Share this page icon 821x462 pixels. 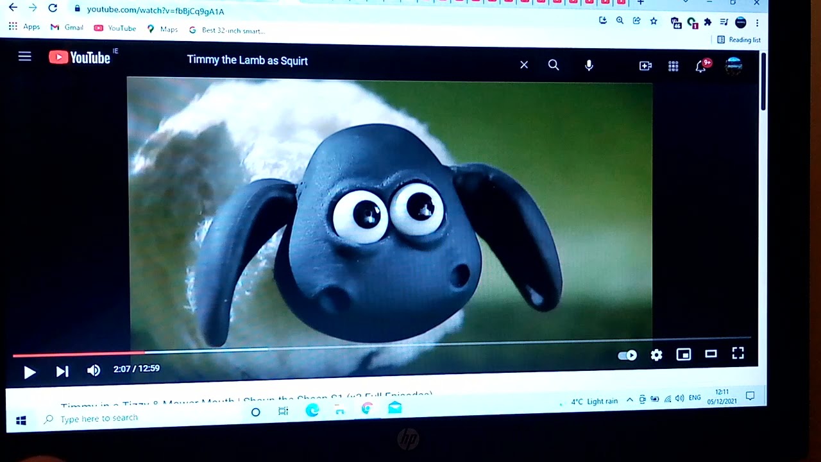[636, 21]
